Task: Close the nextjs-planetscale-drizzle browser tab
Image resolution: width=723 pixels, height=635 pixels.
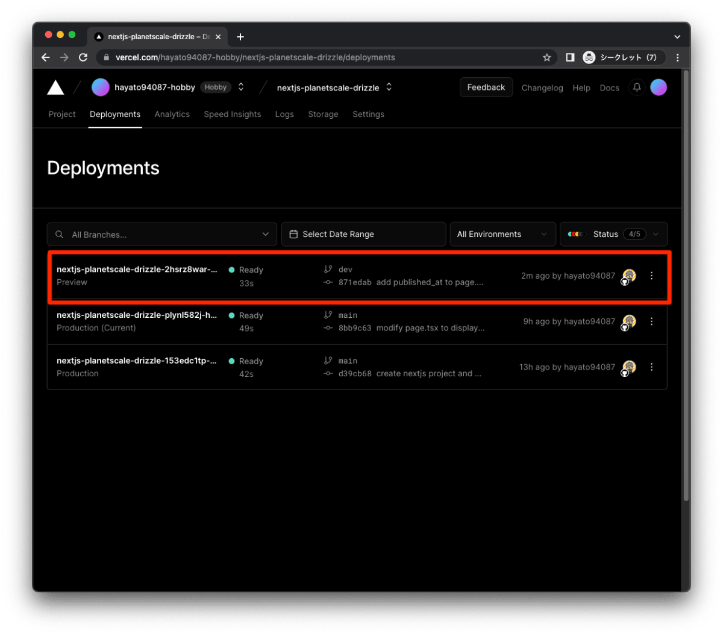Action: pyautogui.click(x=218, y=37)
